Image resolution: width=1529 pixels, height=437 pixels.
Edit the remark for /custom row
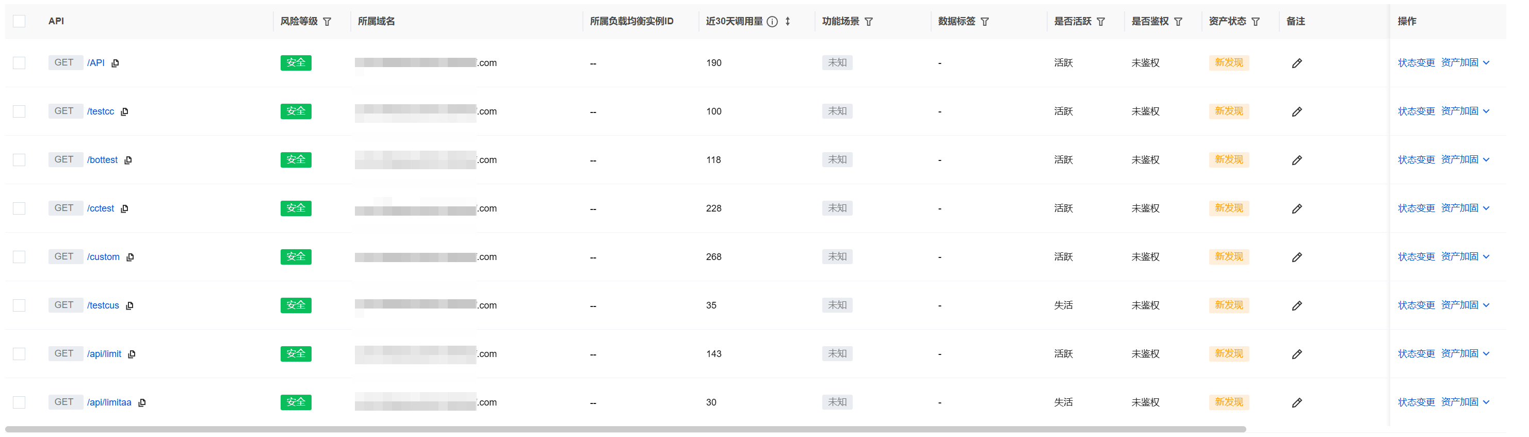point(1297,257)
